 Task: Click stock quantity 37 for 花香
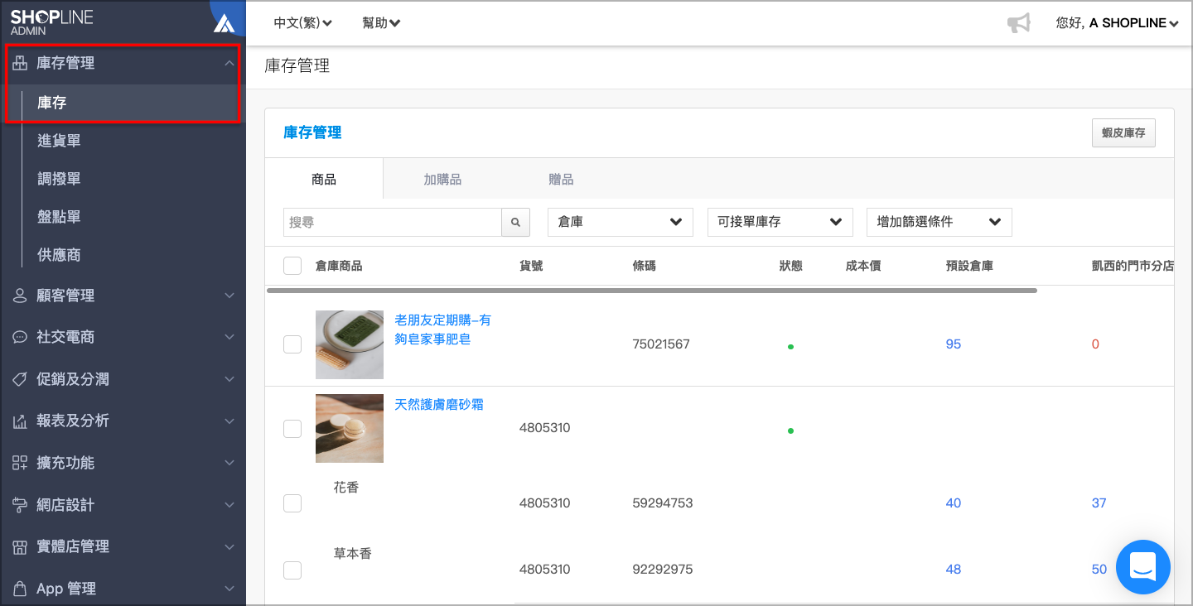1099,503
